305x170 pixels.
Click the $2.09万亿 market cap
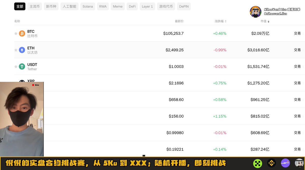260,33
